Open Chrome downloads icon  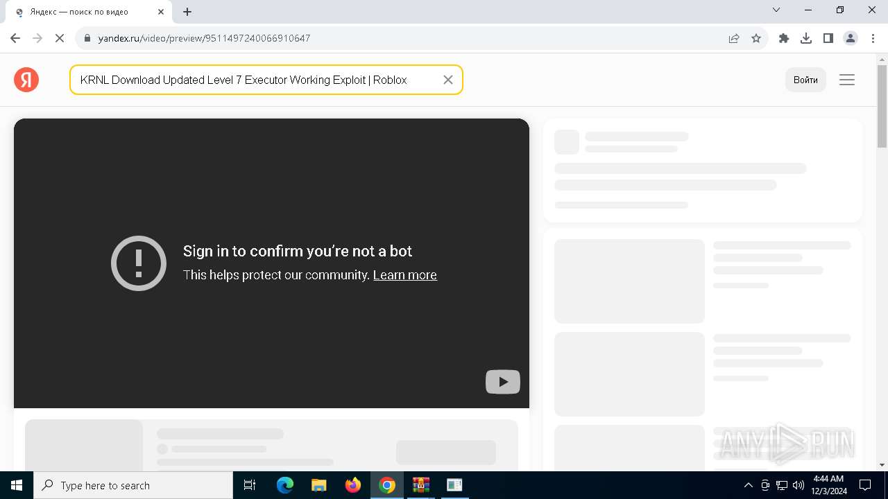(x=806, y=38)
